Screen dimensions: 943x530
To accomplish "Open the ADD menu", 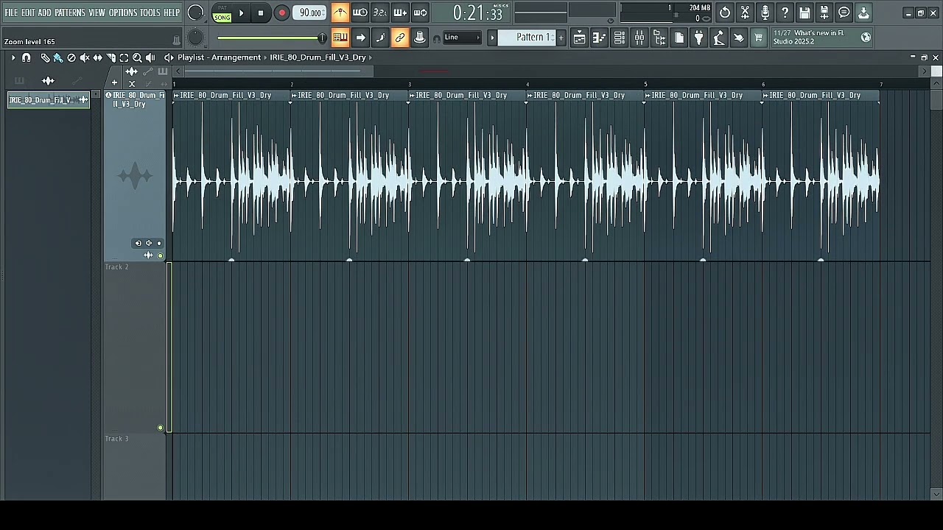I will 44,13.
